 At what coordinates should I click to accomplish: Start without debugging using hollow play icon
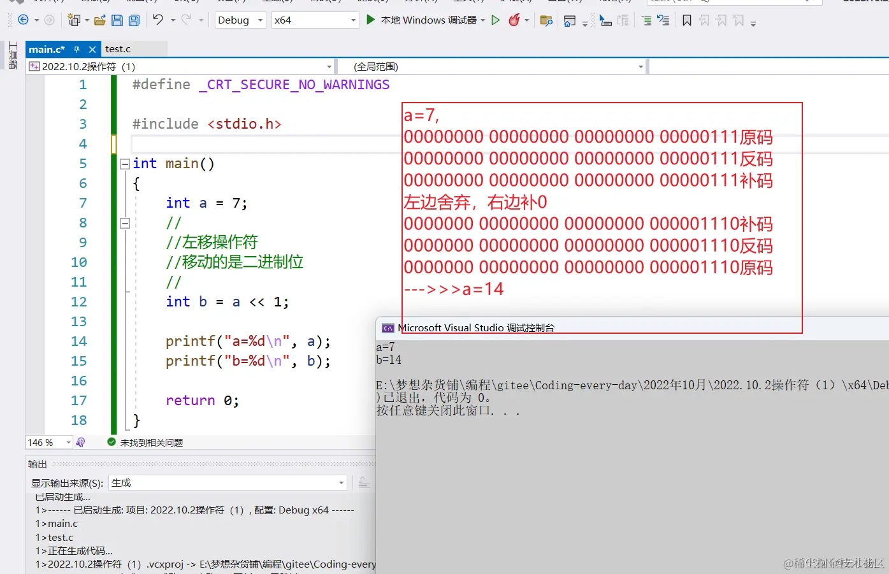click(x=495, y=20)
